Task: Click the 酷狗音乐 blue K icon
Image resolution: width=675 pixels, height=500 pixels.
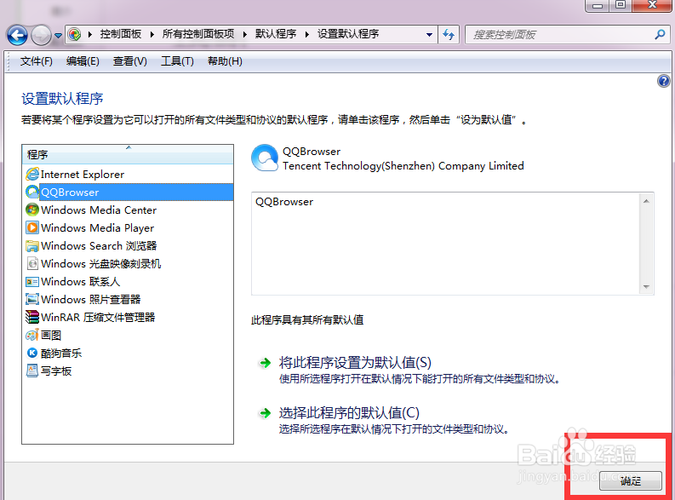Action: coord(32,353)
